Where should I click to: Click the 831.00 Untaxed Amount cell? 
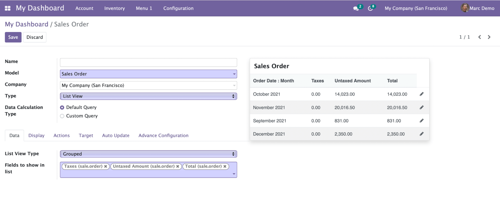tap(341, 121)
